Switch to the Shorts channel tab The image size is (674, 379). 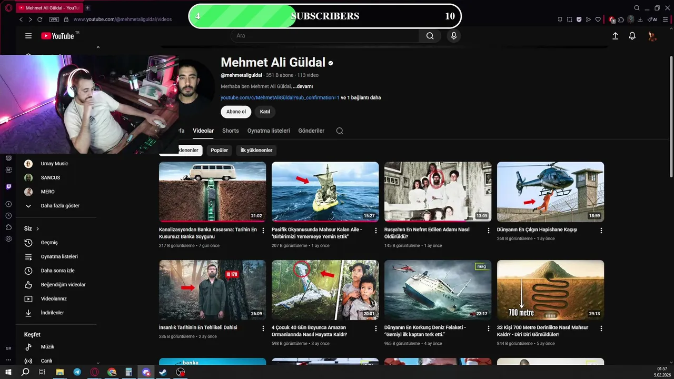pyautogui.click(x=230, y=131)
